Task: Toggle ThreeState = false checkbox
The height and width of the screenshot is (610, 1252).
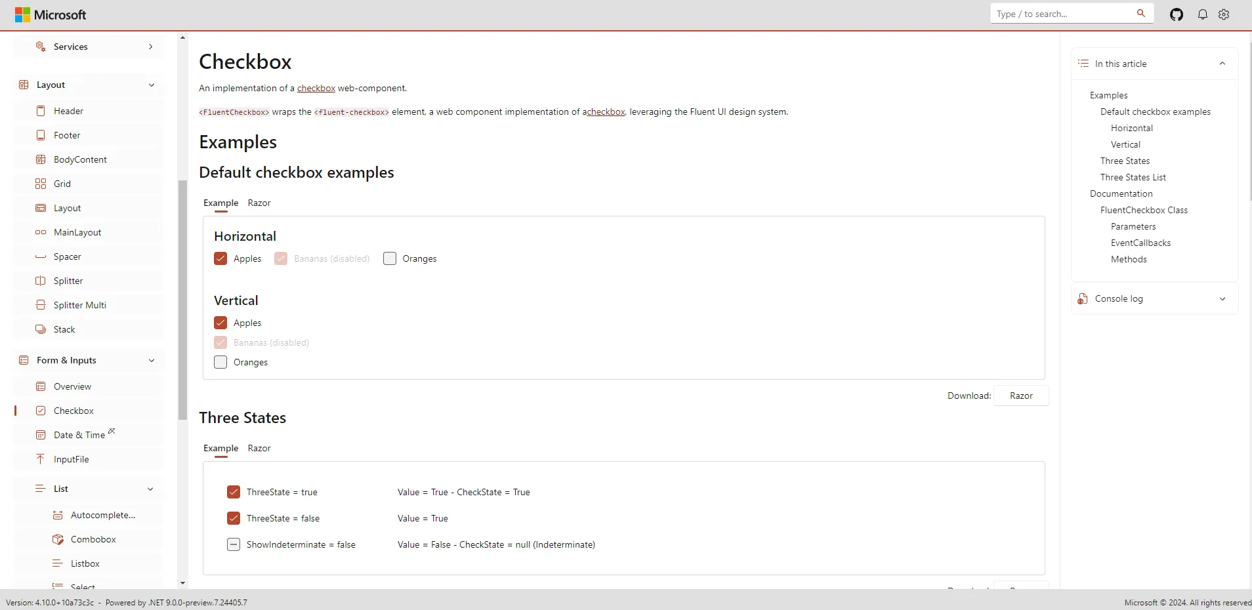Action: pos(234,518)
